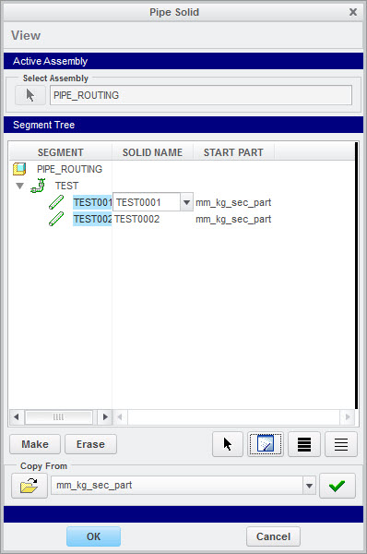367x554 pixels.
Task: Click the TEST0002 solid name cell
Action: pyautogui.click(x=136, y=219)
